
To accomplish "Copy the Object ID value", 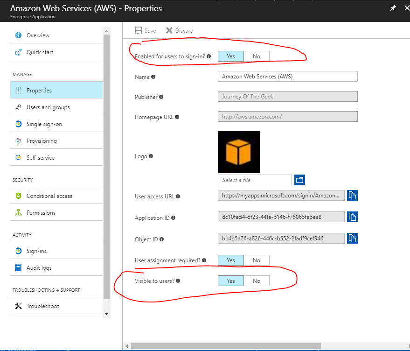I will click(x=352, y=238).
